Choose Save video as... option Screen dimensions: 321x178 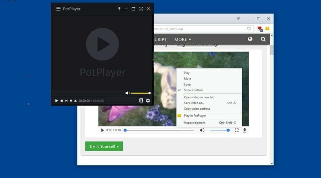[209, 103]
